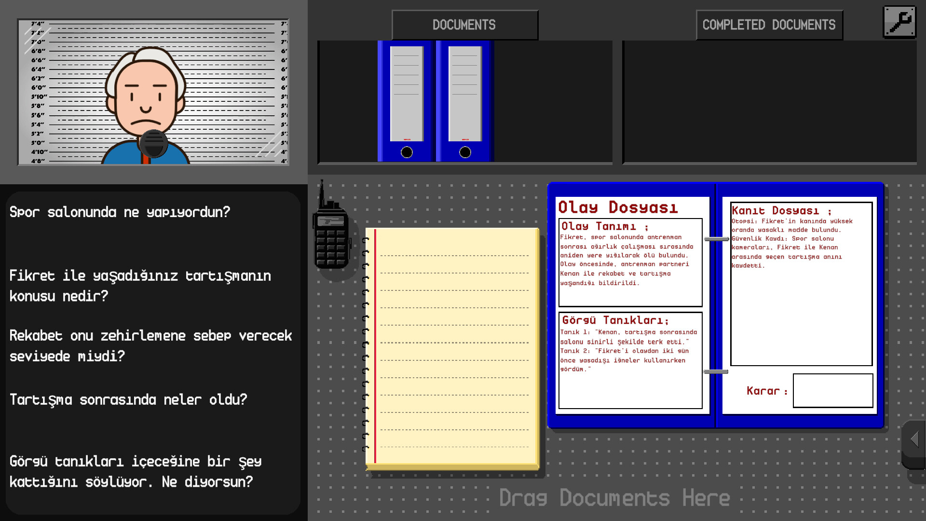
Task: Click the Görgü Tanıkları section
Action: [x=630, y=360]
